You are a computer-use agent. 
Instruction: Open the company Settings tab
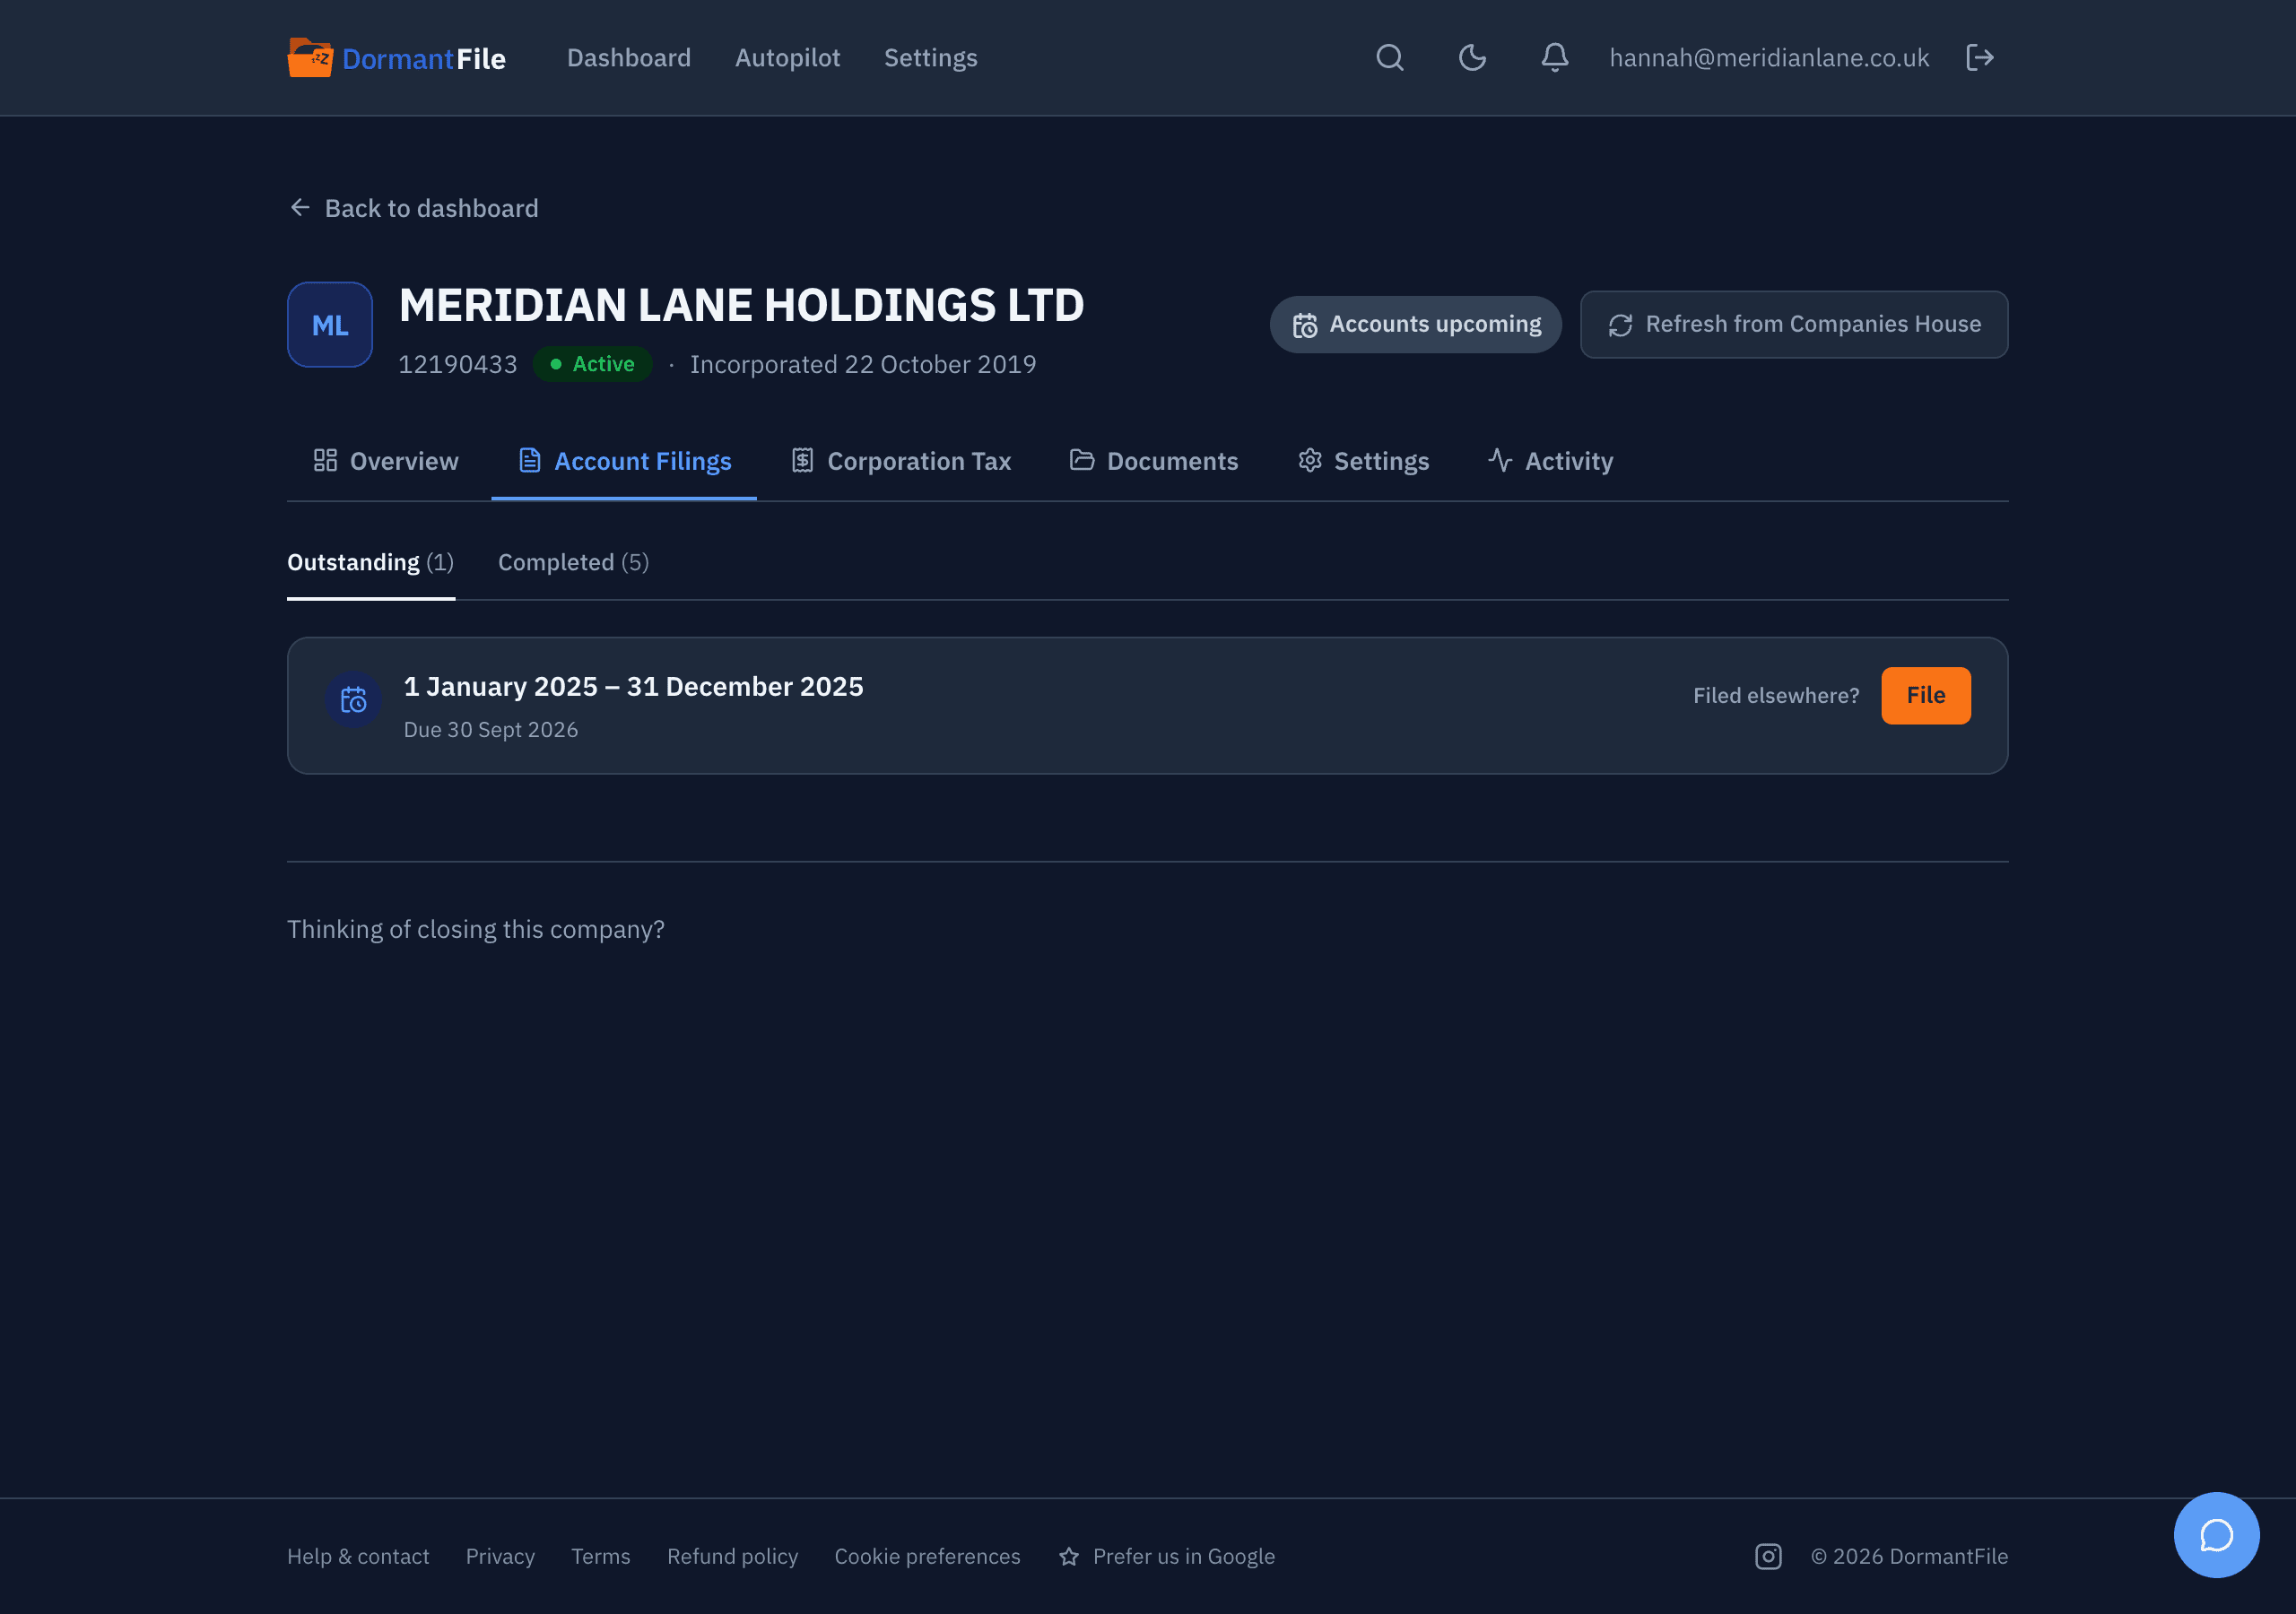1363,461
